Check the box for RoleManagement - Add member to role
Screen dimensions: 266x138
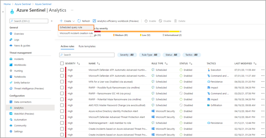[62, 123]
